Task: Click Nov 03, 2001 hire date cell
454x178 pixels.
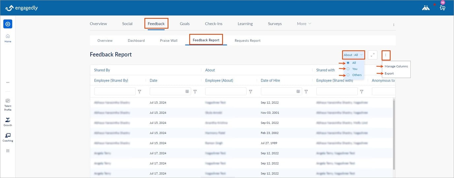Action: (270, 113)
